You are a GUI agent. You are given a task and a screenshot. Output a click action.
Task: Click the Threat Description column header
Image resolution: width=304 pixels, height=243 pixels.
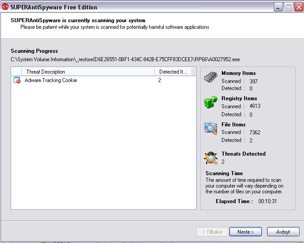(x=88, y=72)
